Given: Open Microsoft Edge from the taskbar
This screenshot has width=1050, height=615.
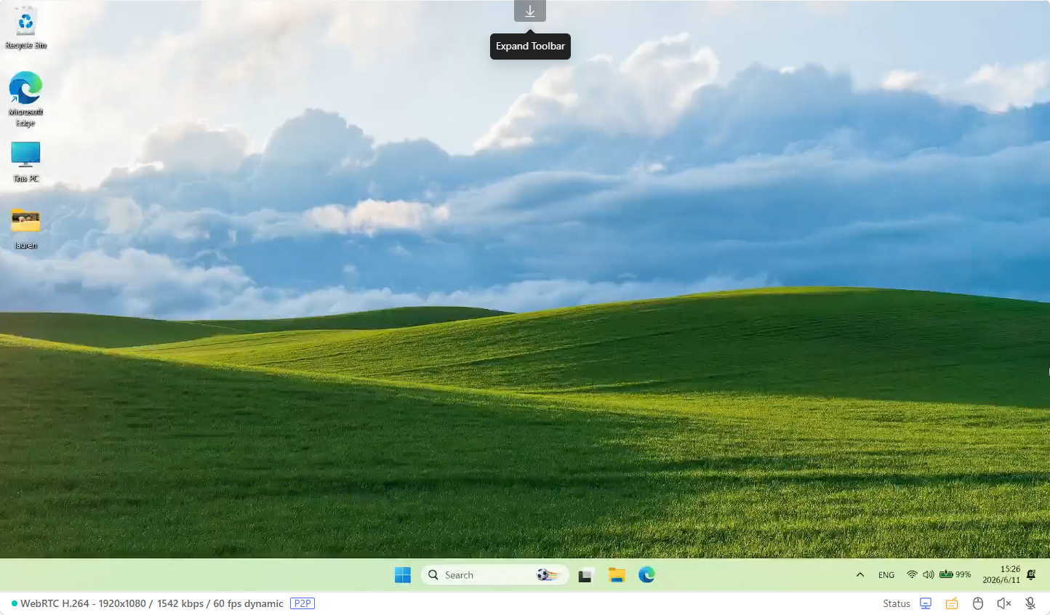Looking at the screenshot, I should (x=646, y=575).
